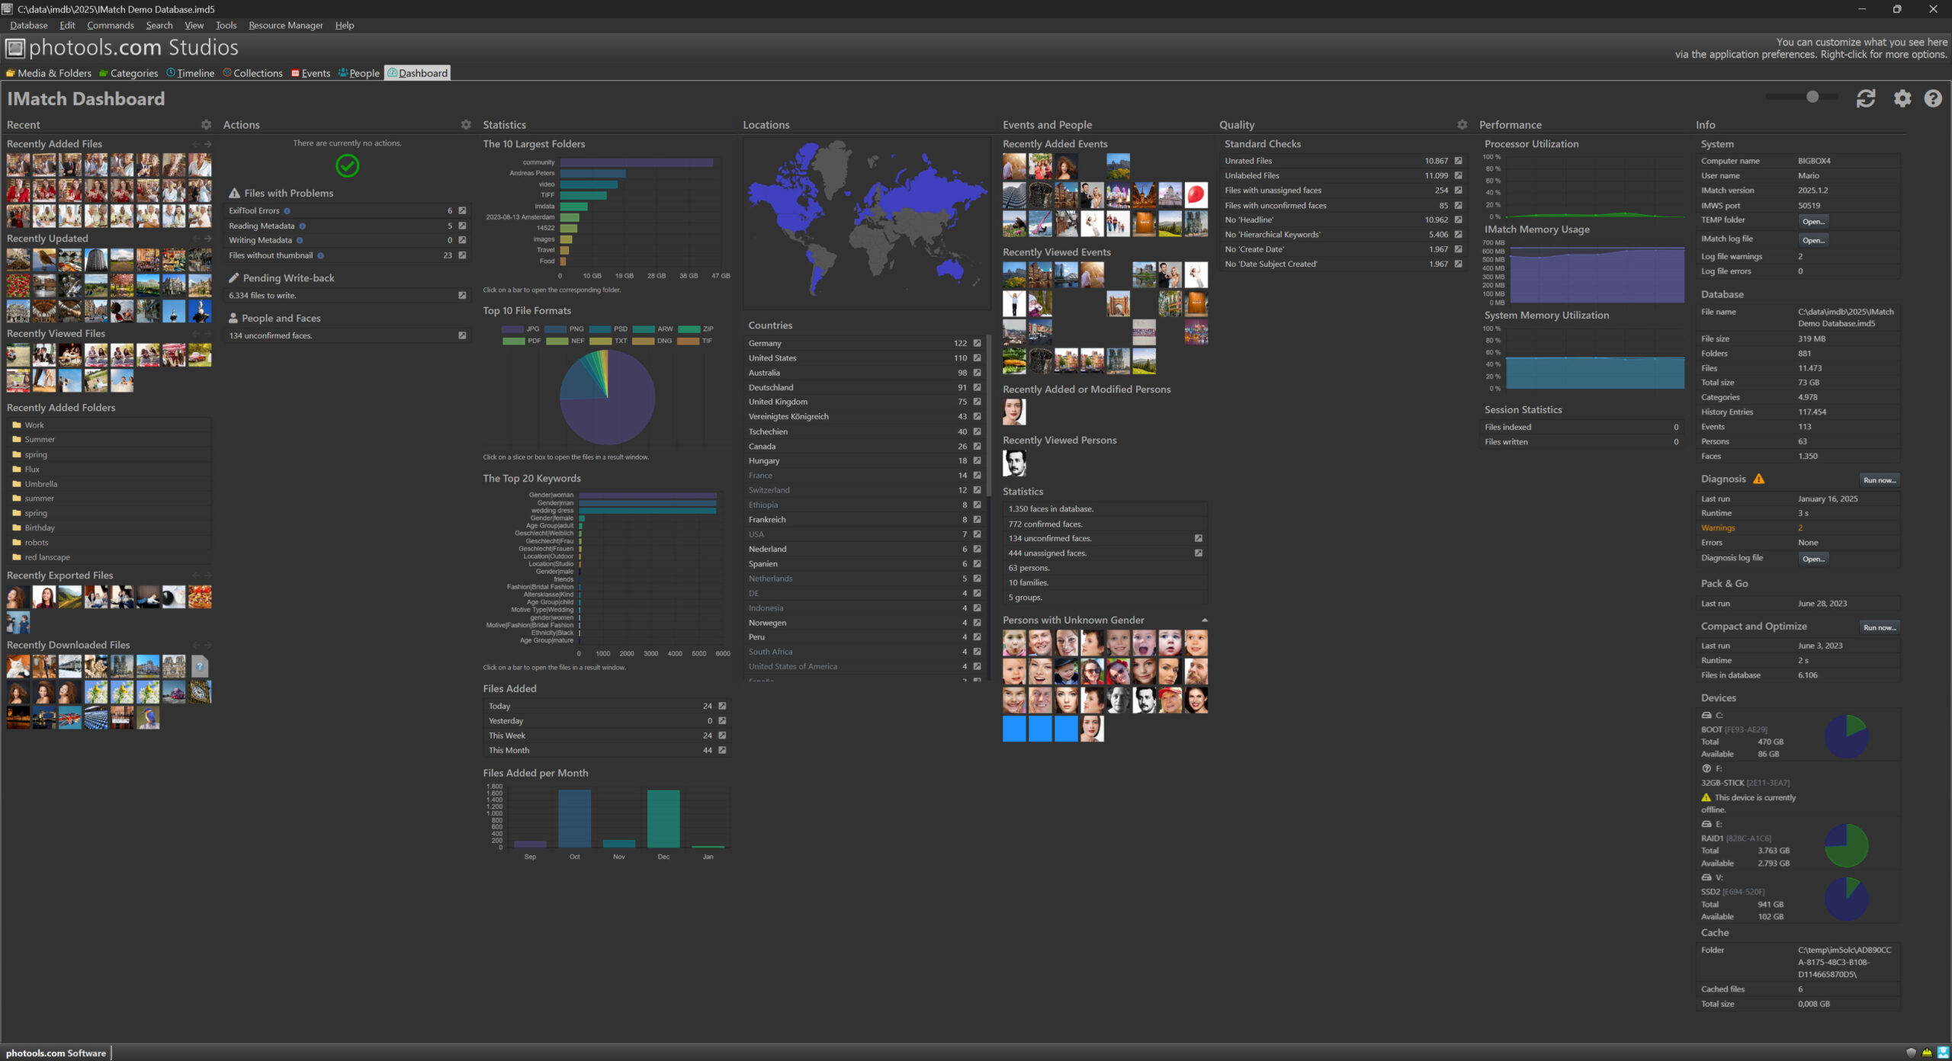The image size is (1952, 1061).
Task: Open ExifTool Errors files in result window
Action: [462, 211]
